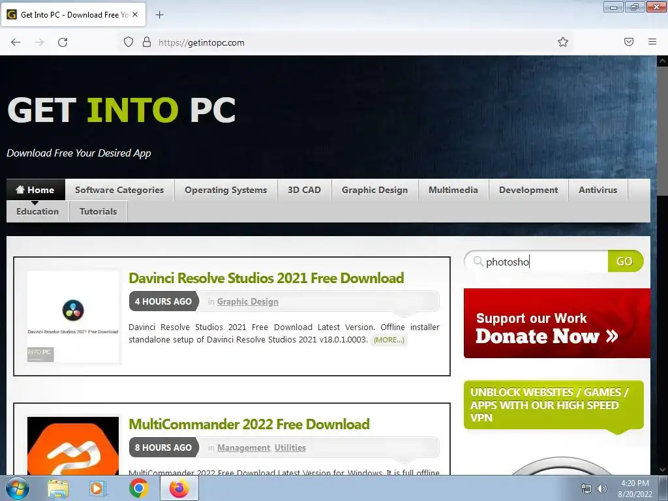
Task: Click the page scrollbar down arrow
Action: pyautogui.click(x=662, y=470)
